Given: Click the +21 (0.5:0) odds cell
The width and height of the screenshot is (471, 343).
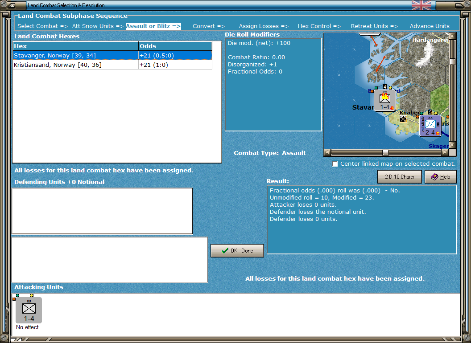Looking at the screenshot, I should click(x=175, y=56).
